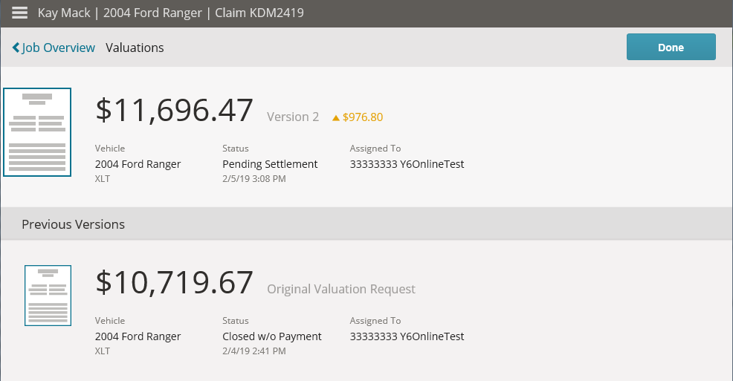
Task: Open the Version 2 valuation report thumbnail
Action: coord(37,132)
